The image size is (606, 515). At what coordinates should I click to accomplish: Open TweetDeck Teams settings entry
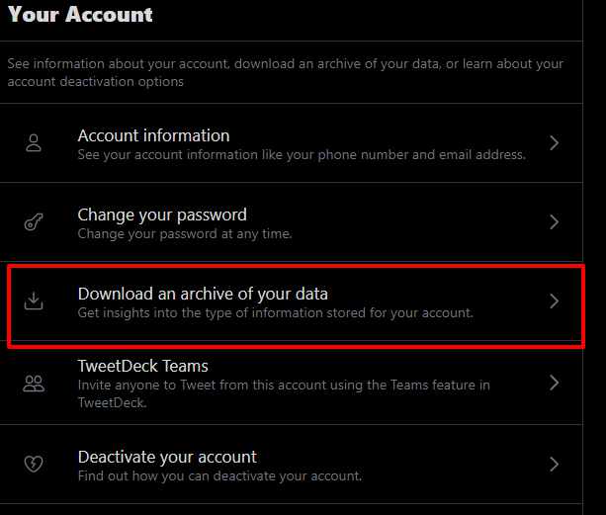coord(292,383)
